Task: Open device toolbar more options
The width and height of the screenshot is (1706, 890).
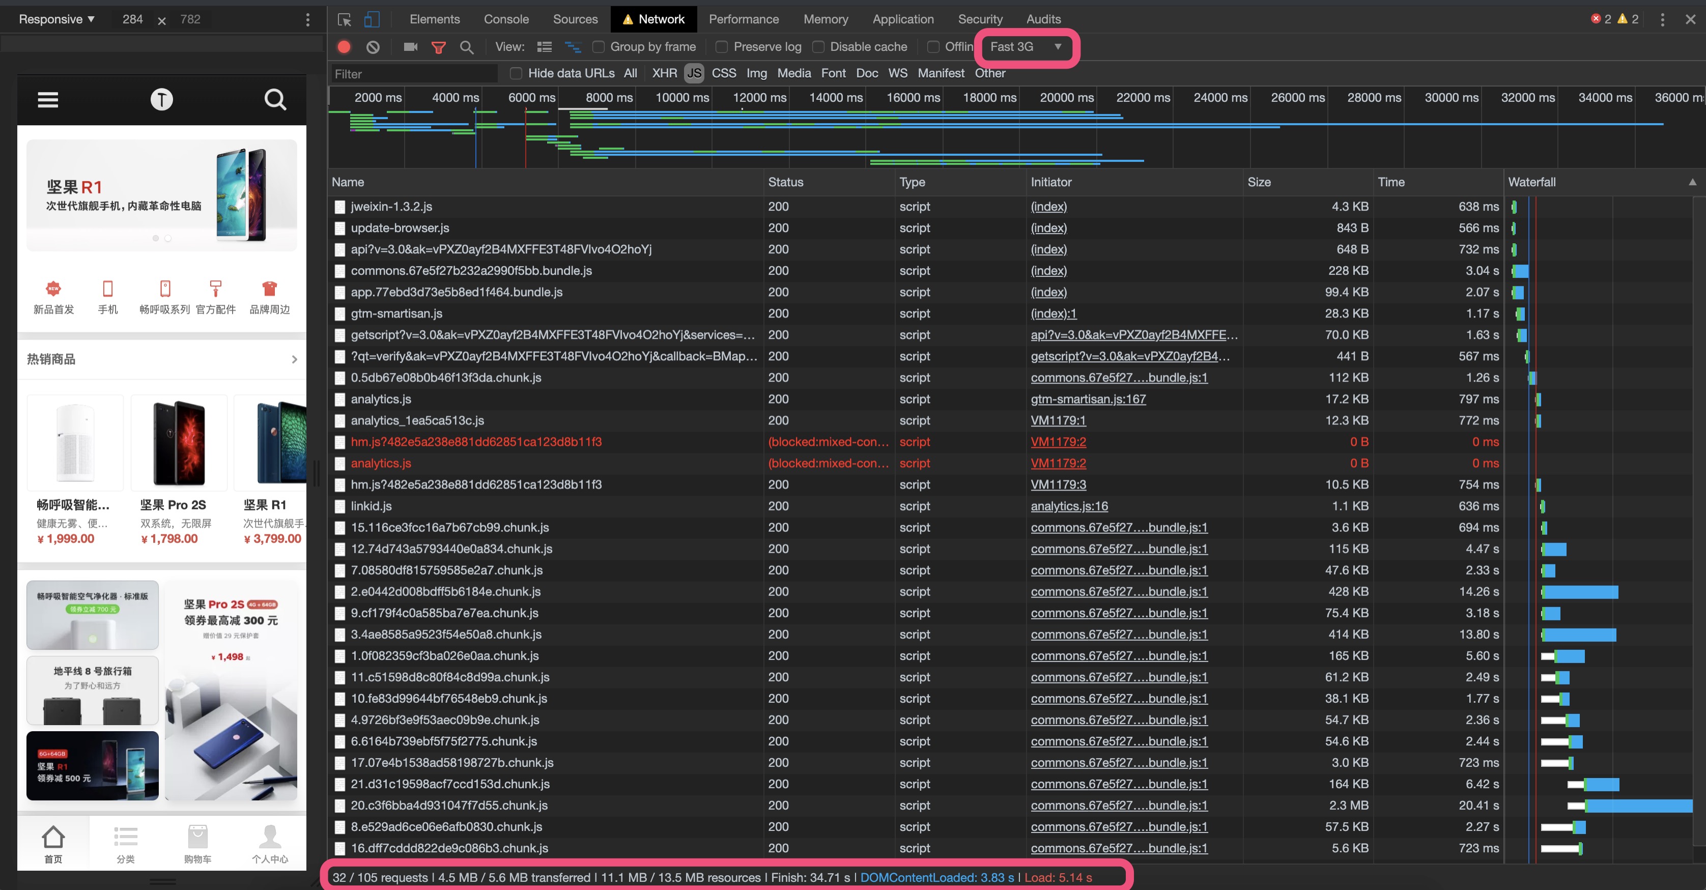Action: [307, 20]
